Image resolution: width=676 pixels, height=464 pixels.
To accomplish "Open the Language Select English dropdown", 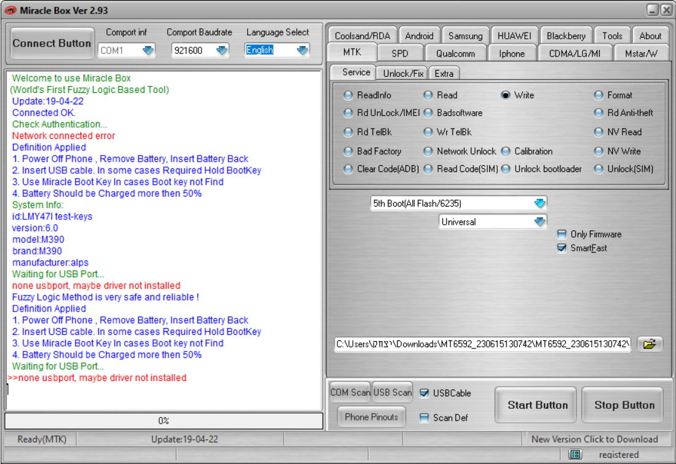I will coord(302,50).
